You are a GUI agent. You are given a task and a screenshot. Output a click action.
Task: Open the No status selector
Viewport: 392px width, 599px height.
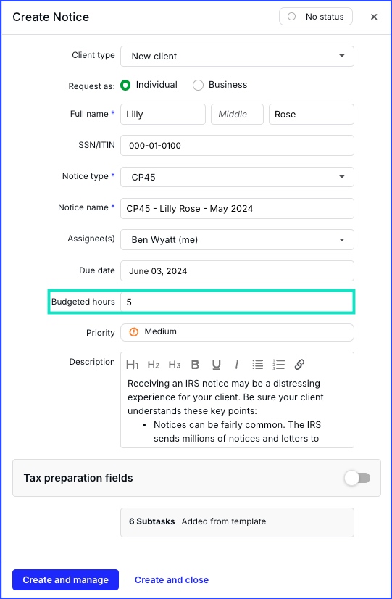[316, 17]
